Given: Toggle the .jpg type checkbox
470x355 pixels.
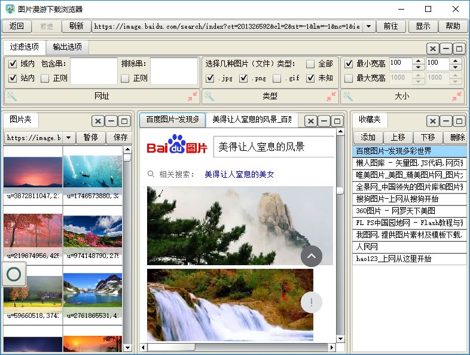Looking at the screenshot, I should [x=210, y=78].
